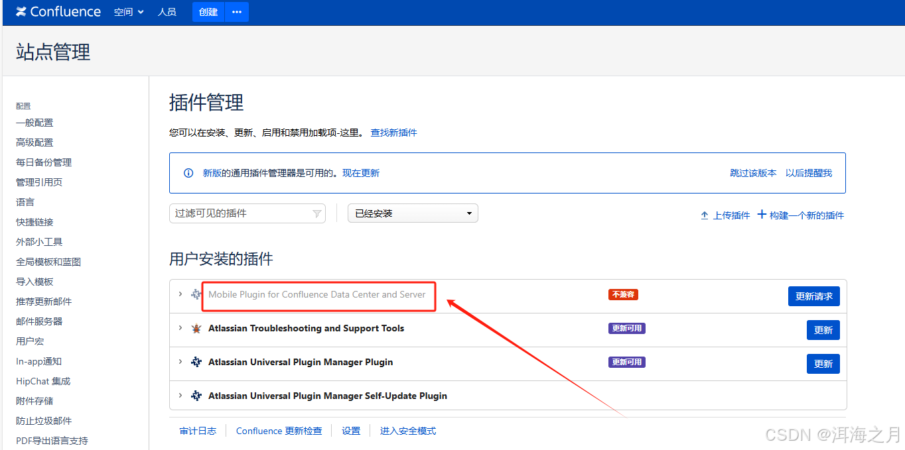Open the 审计日志 link

[198, 431]
